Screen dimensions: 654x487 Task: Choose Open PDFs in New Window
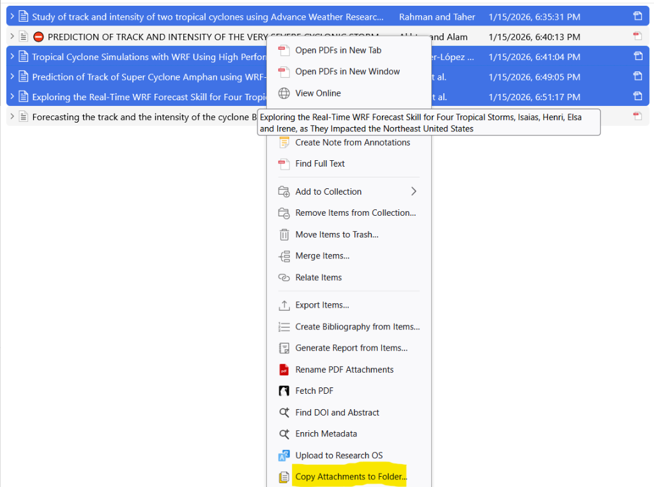pyautogui.click(x=349, y=71)
